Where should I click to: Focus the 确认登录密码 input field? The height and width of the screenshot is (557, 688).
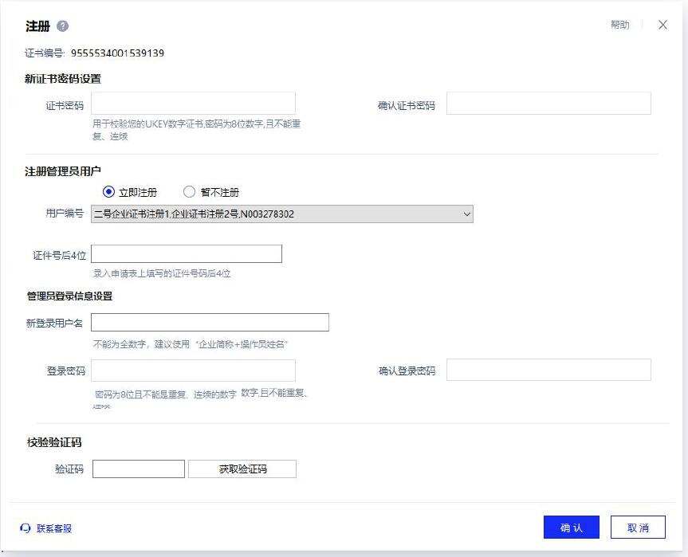(548, 370)
